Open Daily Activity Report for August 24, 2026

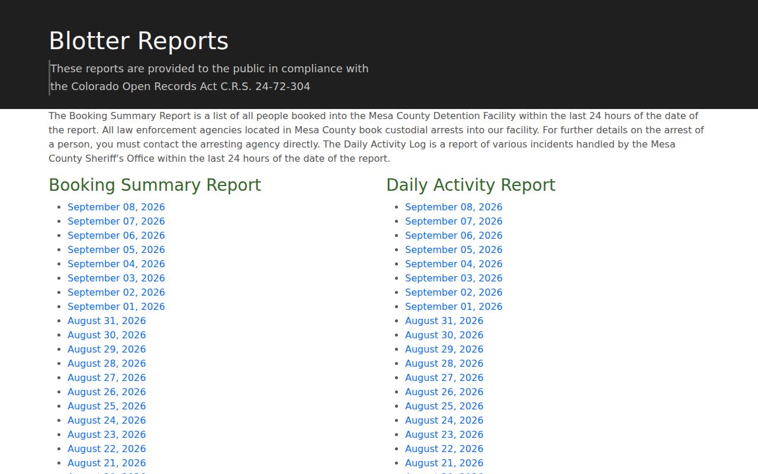pyautogui.click(x=444, y=420)
